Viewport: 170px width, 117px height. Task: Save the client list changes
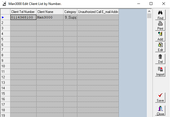tap(160, 98)
